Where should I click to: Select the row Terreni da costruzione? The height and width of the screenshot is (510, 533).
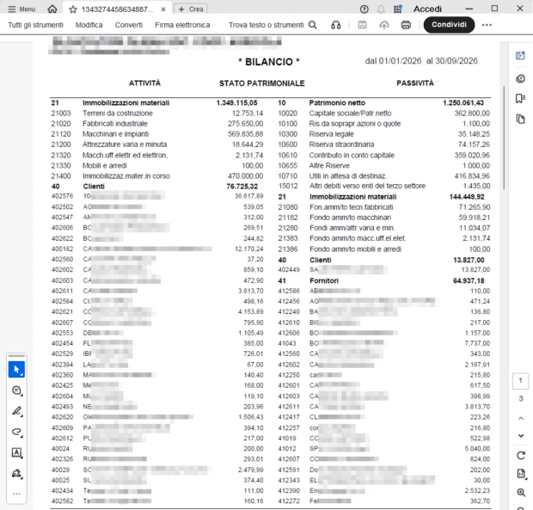pos(157,114)
